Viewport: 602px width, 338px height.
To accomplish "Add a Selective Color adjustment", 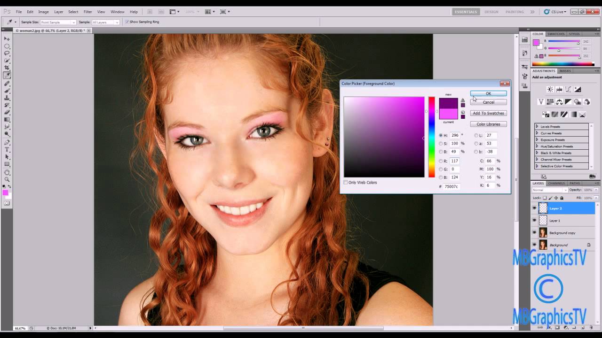I will (x=582, y=114).
